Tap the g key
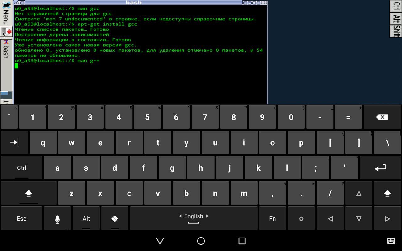 [172, 168]
